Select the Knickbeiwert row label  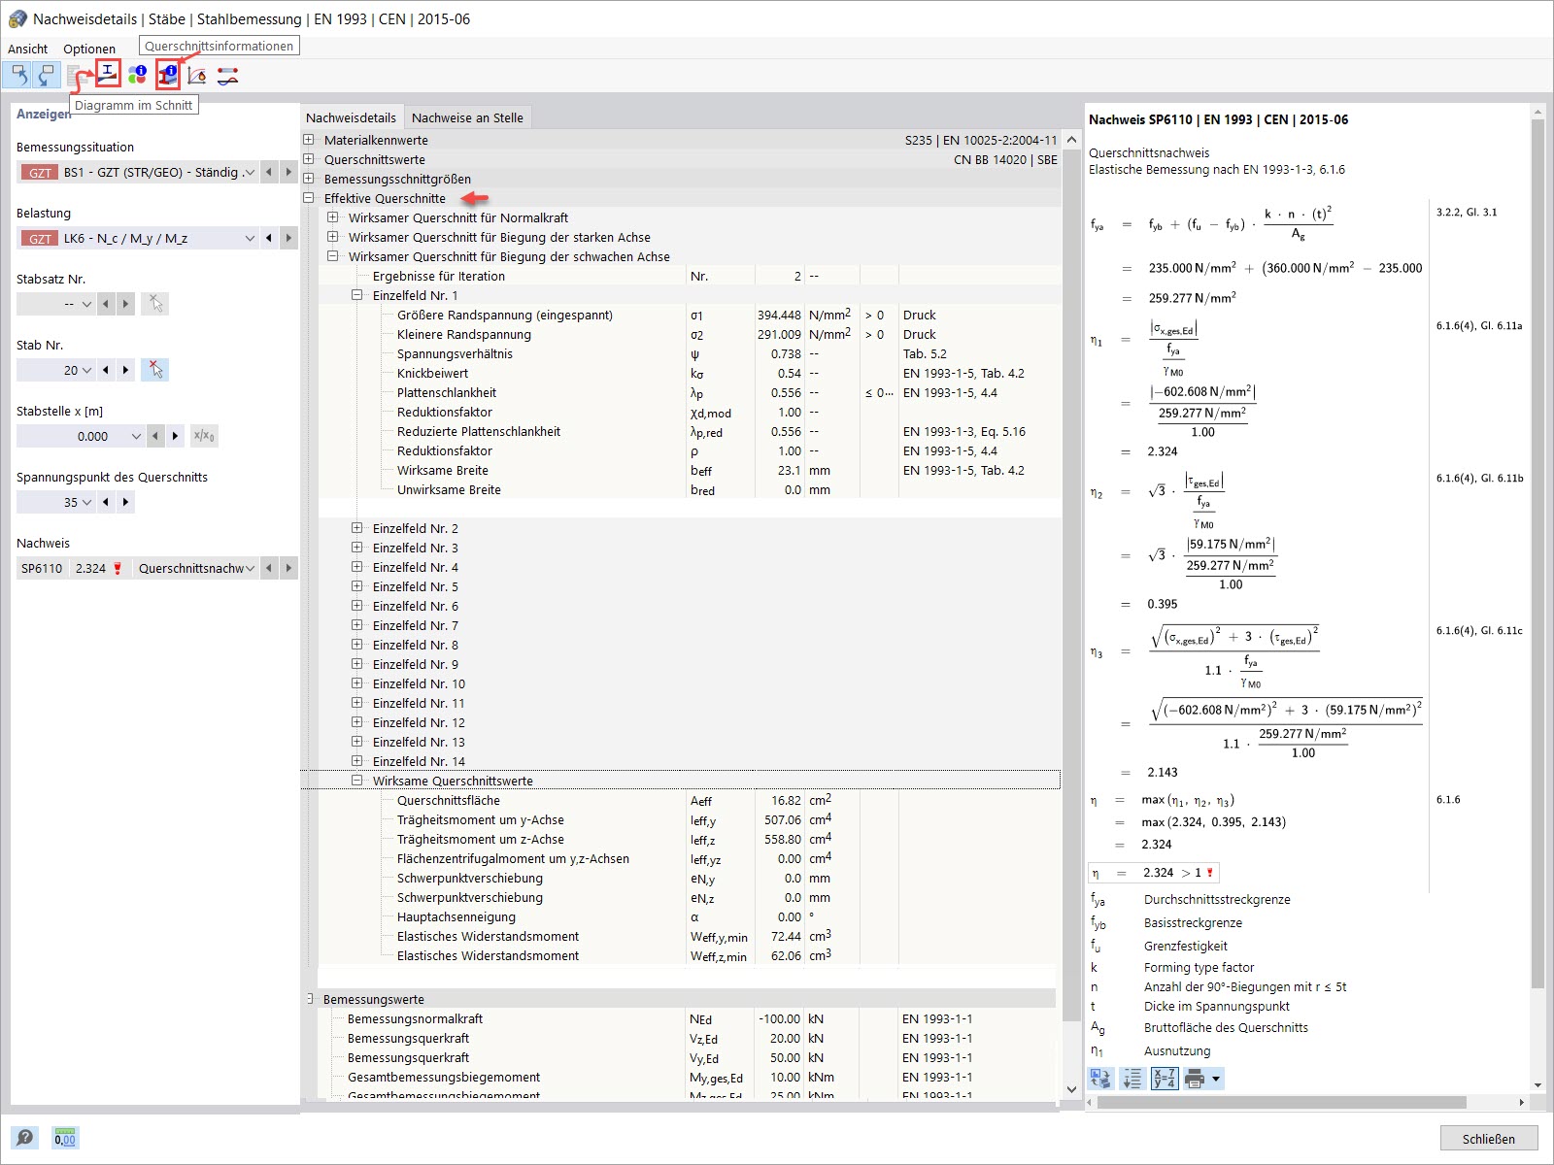pyautogui.click(x=432, y=373)
